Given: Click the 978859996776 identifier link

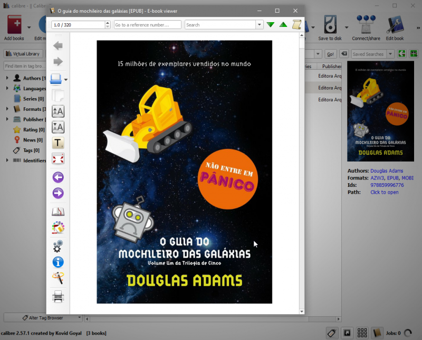Looking at the screenshot, I should pyautogui.click(x=387, y=185).
